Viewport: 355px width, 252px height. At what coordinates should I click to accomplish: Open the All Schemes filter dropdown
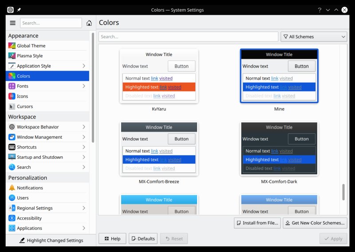(x=314, y=37)
